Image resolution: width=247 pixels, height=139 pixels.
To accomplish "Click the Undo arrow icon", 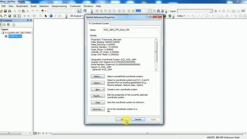I will point(33,11).
